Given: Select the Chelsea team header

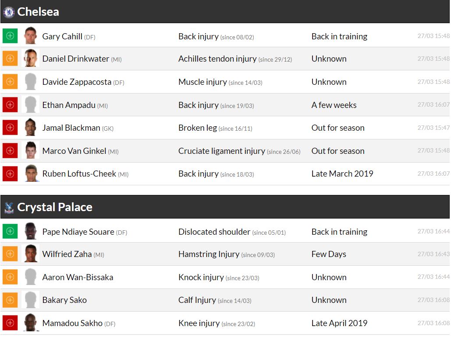Looking at the screenshot, I should tap(38, 12).
